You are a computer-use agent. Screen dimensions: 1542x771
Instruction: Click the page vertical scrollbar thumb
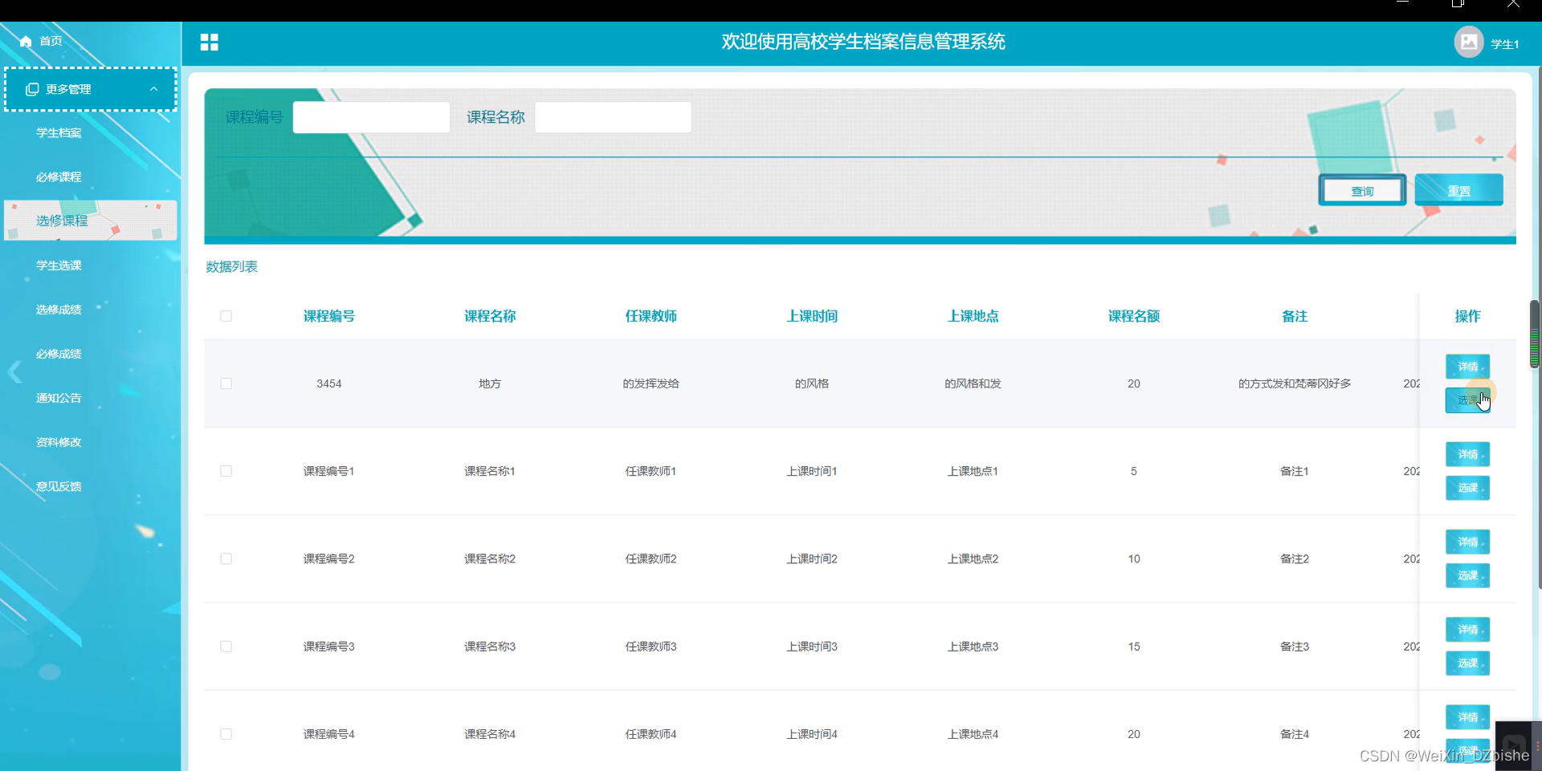pyautogui.click(x=1535, y=335)
